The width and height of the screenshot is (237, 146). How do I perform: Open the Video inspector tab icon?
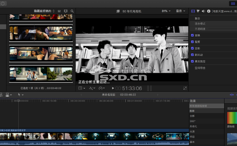pos(193,11)
